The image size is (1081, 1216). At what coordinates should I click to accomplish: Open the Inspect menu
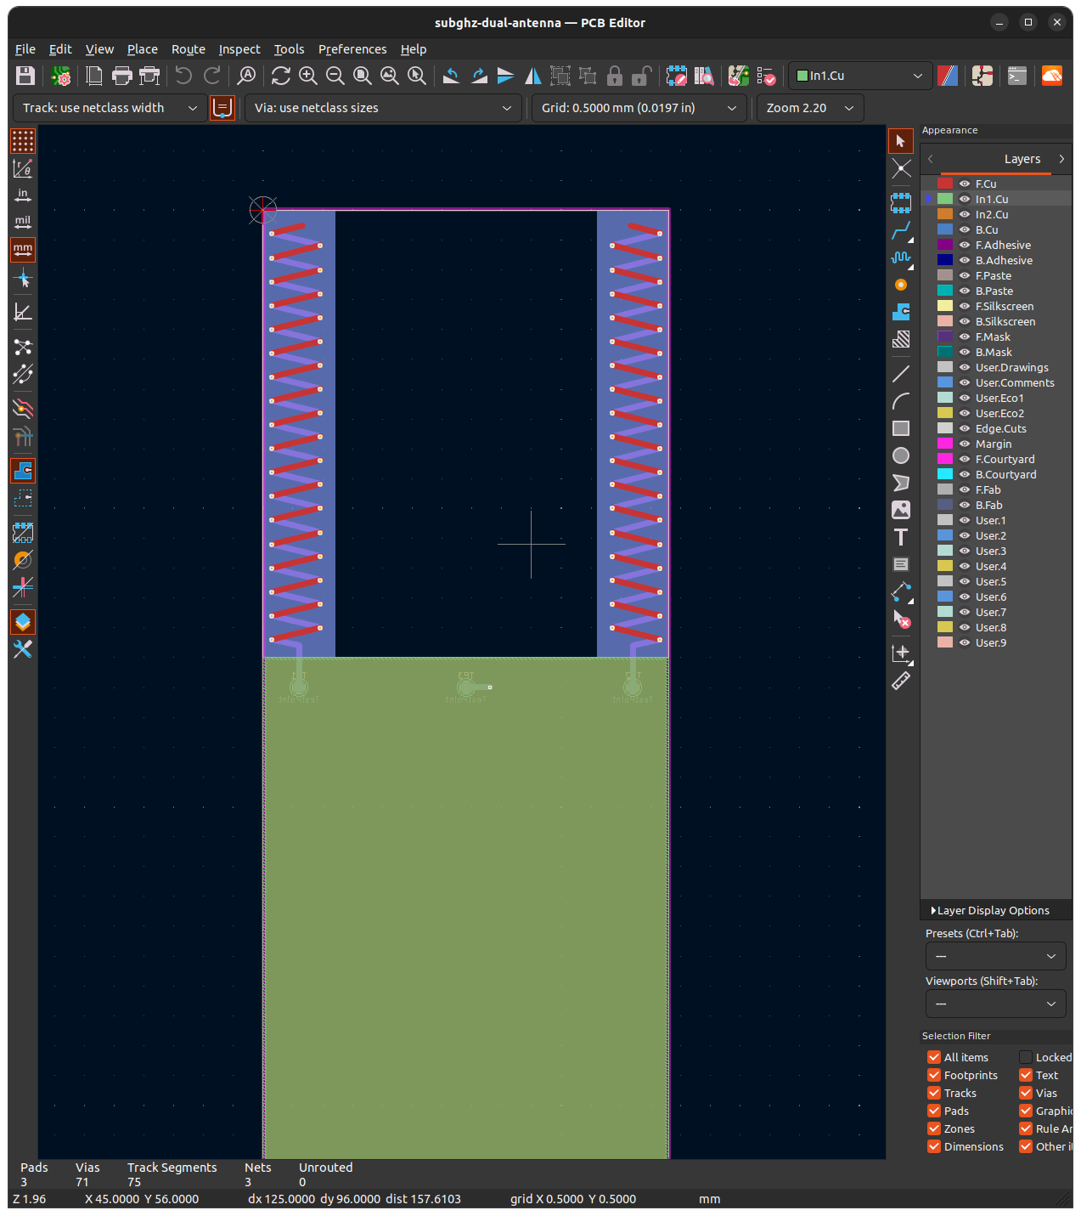coord(239,48)
